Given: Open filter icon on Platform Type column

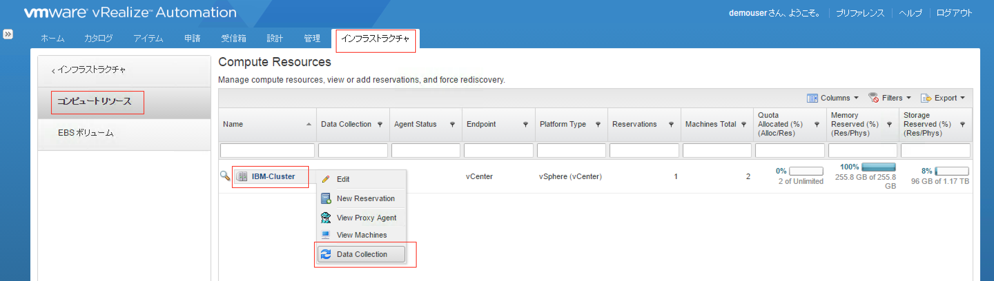Looking at the screenshot, I should click(x=598, y=124).
